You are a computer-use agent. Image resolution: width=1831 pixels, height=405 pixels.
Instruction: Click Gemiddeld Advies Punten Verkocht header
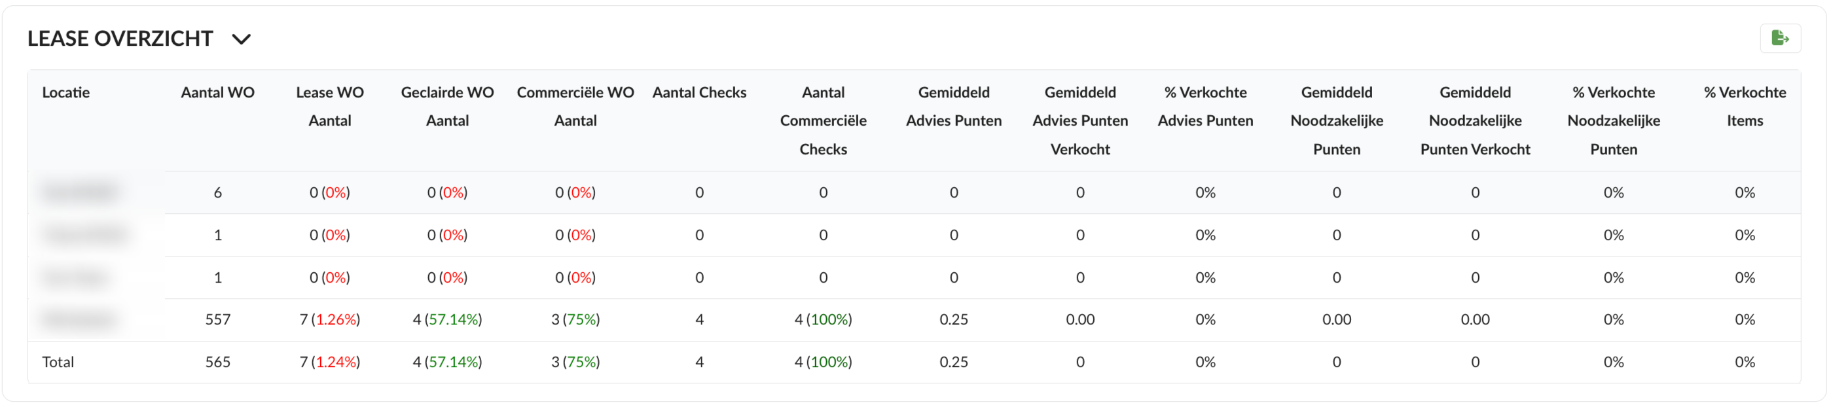(x=1079, y=121)
